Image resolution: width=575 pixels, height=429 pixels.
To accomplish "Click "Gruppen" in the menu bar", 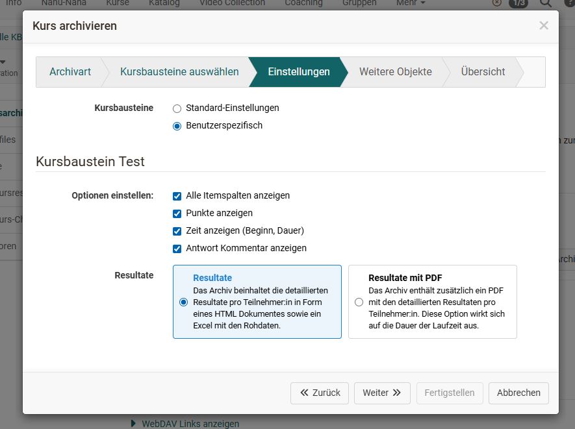I will point(359,3).
